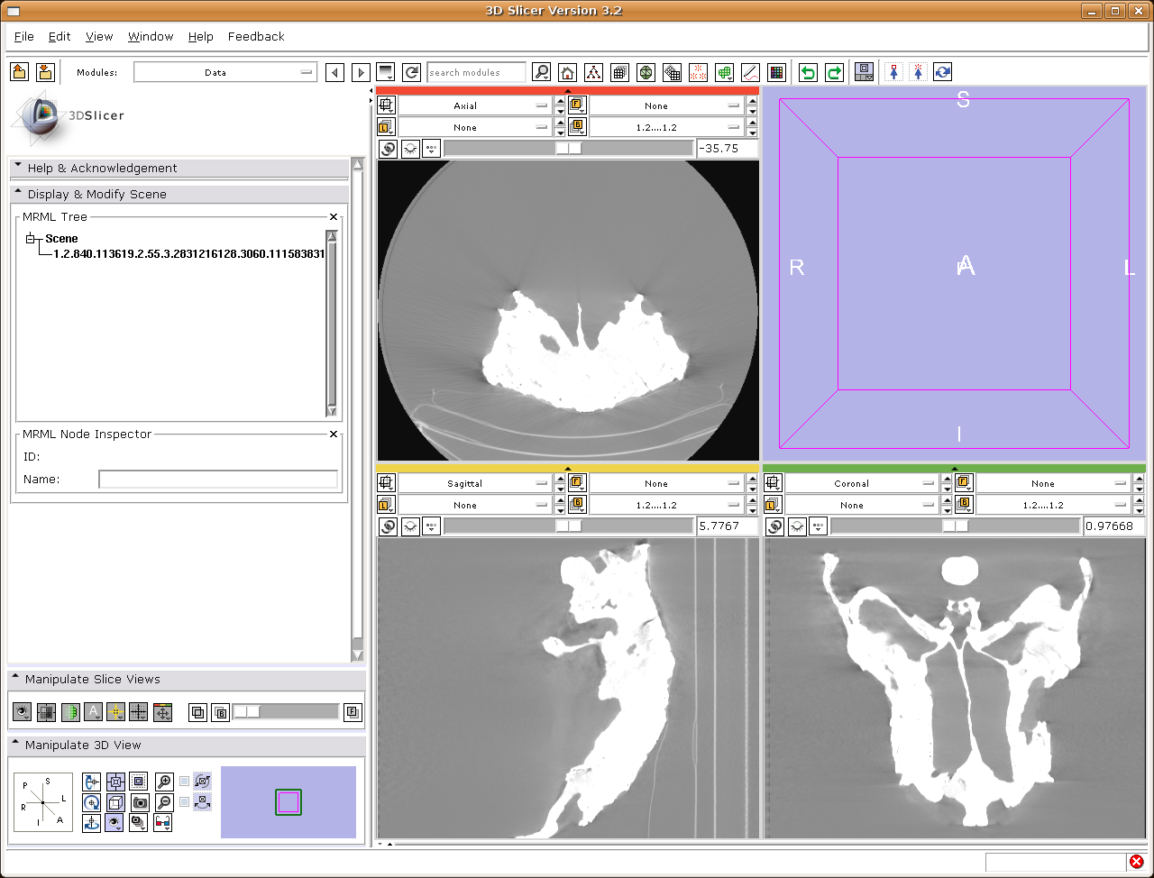Screen dimensions: 1154x878
Task: Click the grid icon in Manipulate Slice Views
Action: (x=138, y=712)
